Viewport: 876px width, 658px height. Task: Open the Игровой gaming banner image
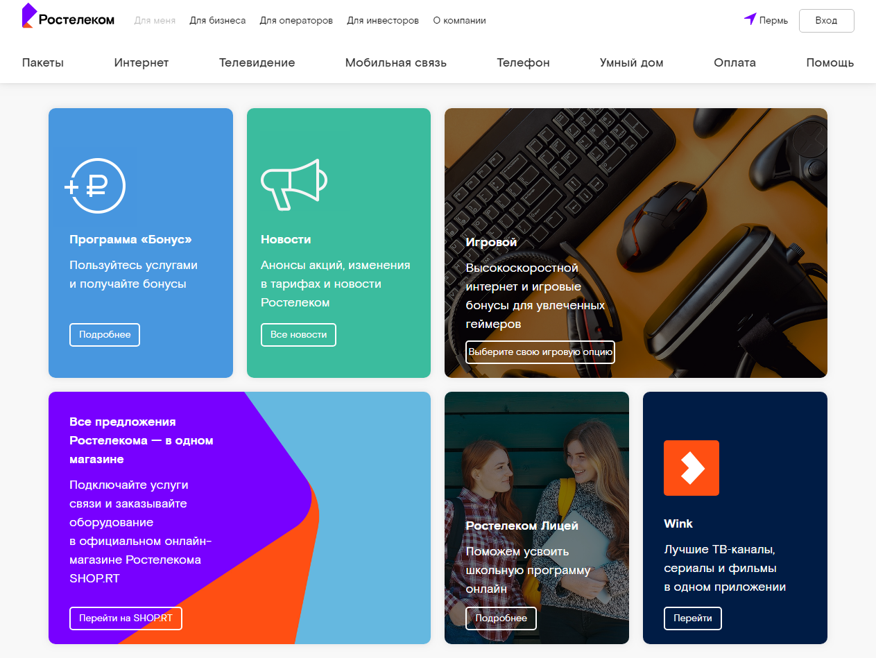click(636, 243)
